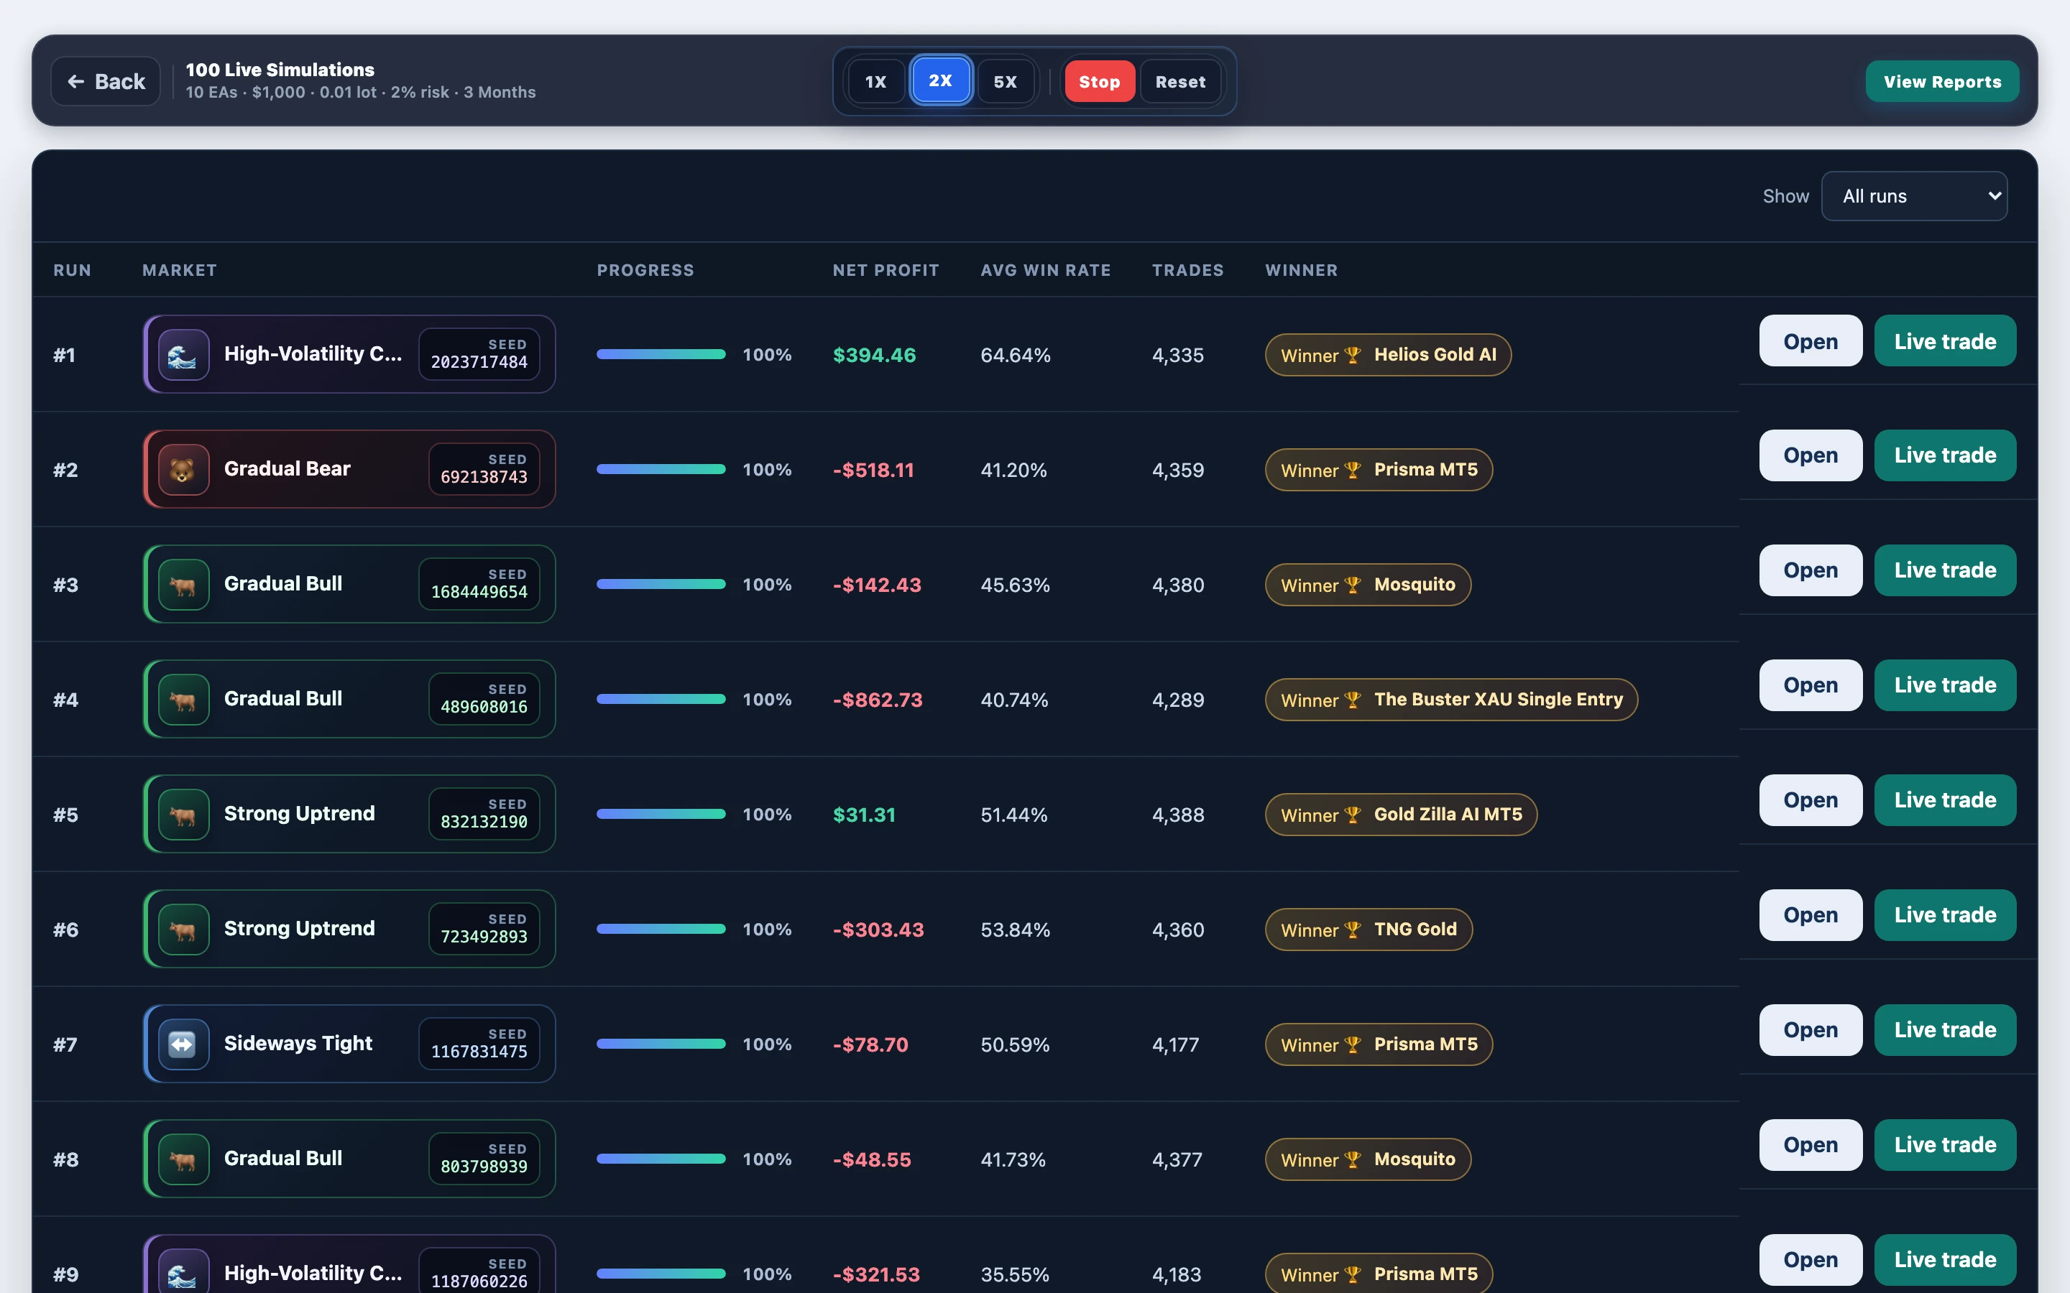The width and height of the screenshot is (2070, 1293).
Task: Start Live trade for run #7
Action: click(x=1945, y=1029)
